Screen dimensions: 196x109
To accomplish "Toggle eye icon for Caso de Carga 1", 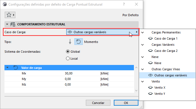I will [x=150, y=38].
